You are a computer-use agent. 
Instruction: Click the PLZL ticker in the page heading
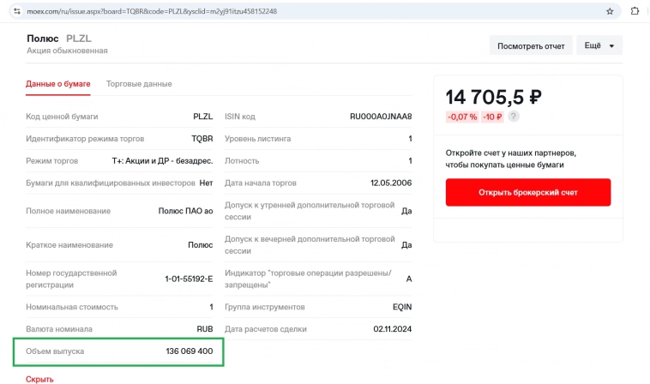point(79,39)
